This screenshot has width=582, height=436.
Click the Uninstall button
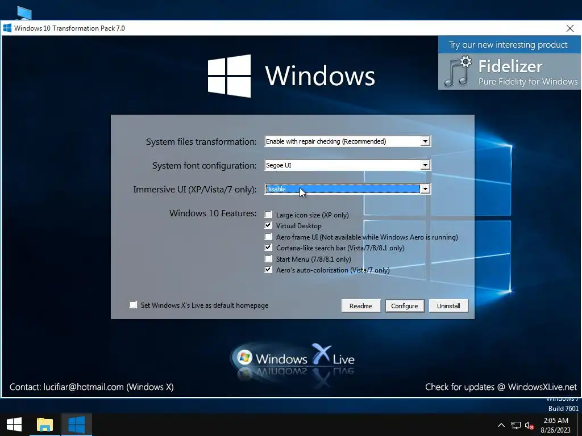pyautogui.click(x=448, y=306)
